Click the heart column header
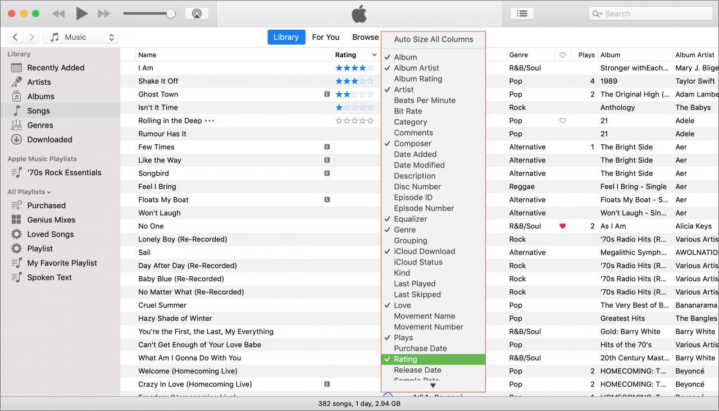This screenshot has width=719, height=411. click(562, 55)
